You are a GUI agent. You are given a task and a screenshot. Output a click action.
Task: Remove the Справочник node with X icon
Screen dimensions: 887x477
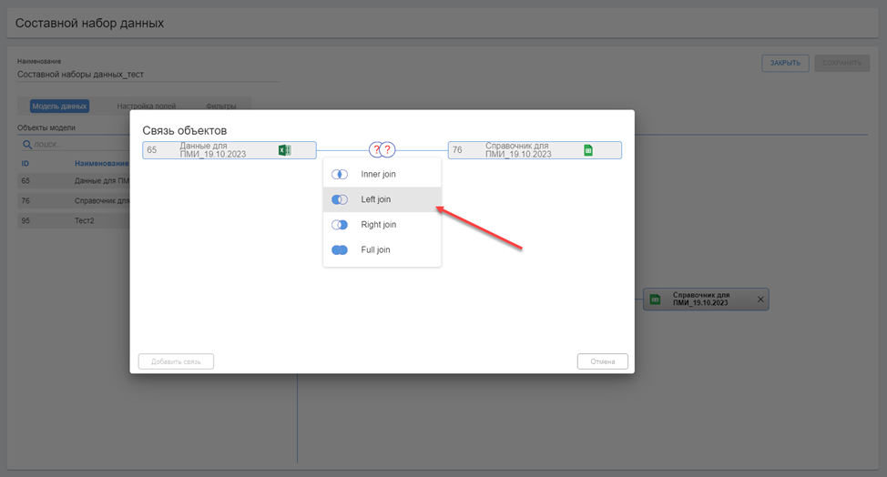[760, 299]
